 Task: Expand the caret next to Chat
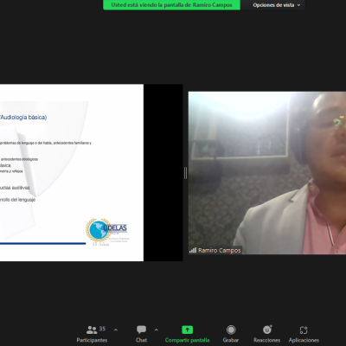tap(157, 330)
